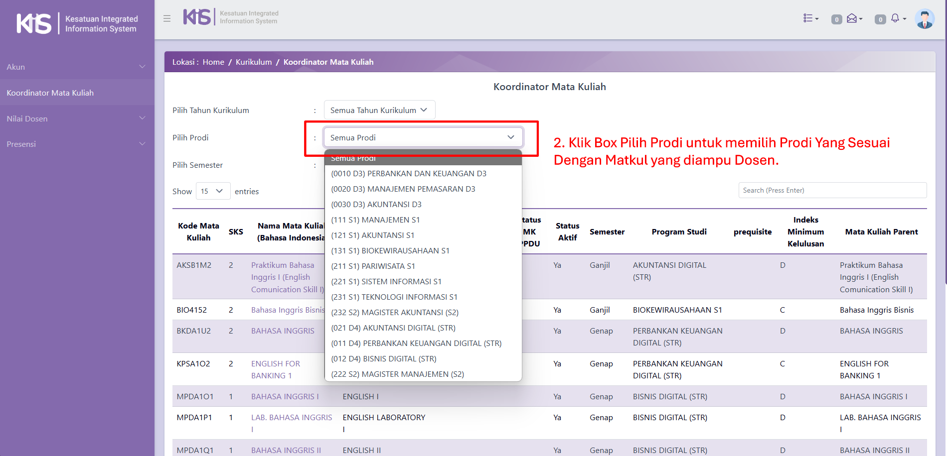This screenshot has width=947, height=456.
Task: Open the Semua Tahun Kurikulum dropdown
Action: 379,110
